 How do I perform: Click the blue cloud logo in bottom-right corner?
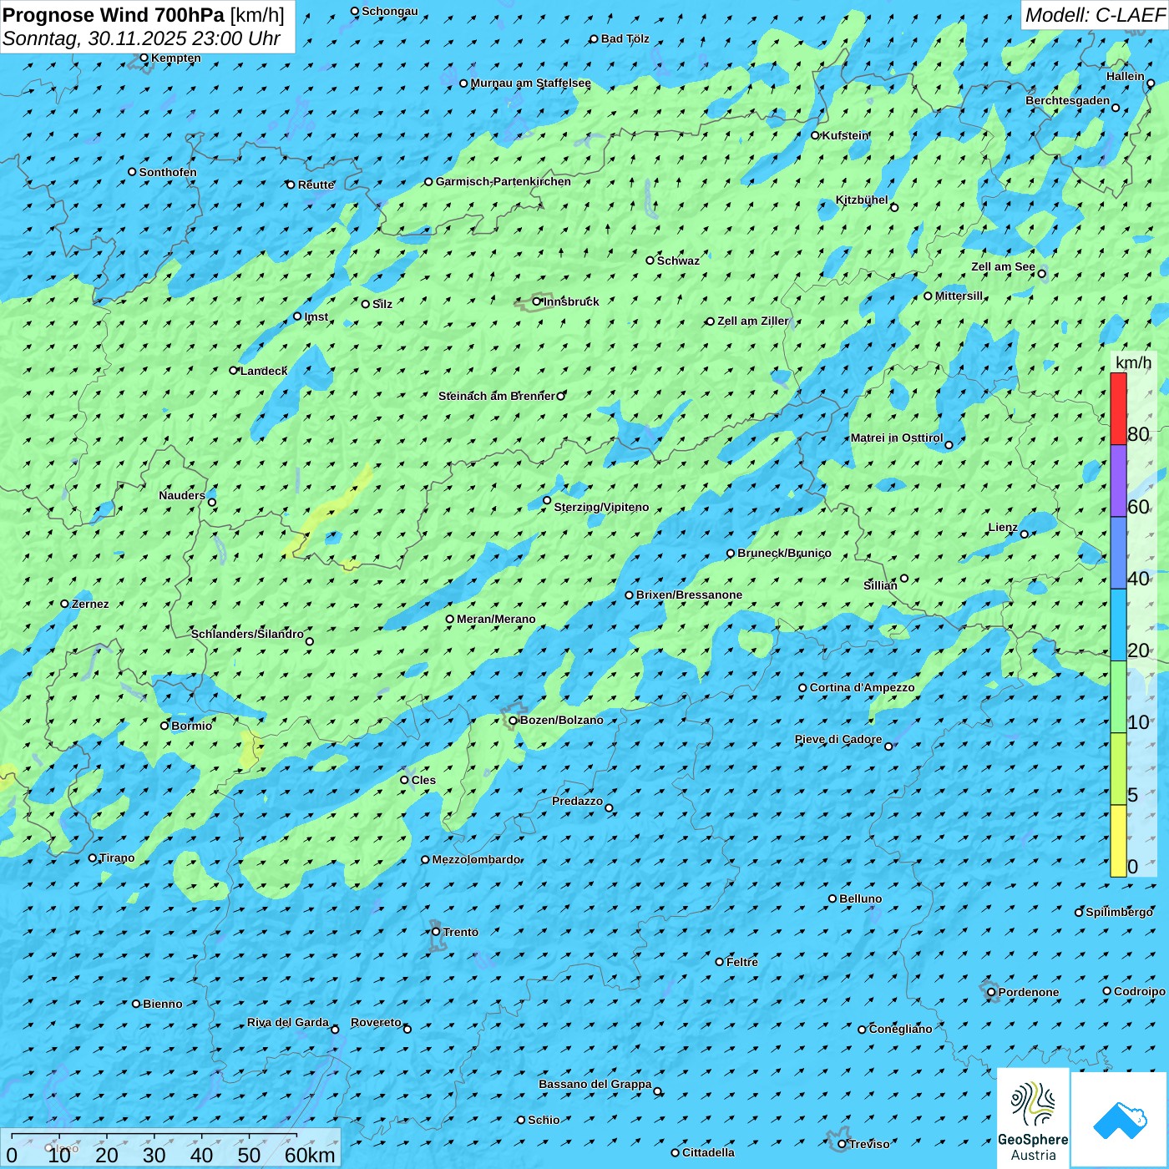coord(1120,1120)
